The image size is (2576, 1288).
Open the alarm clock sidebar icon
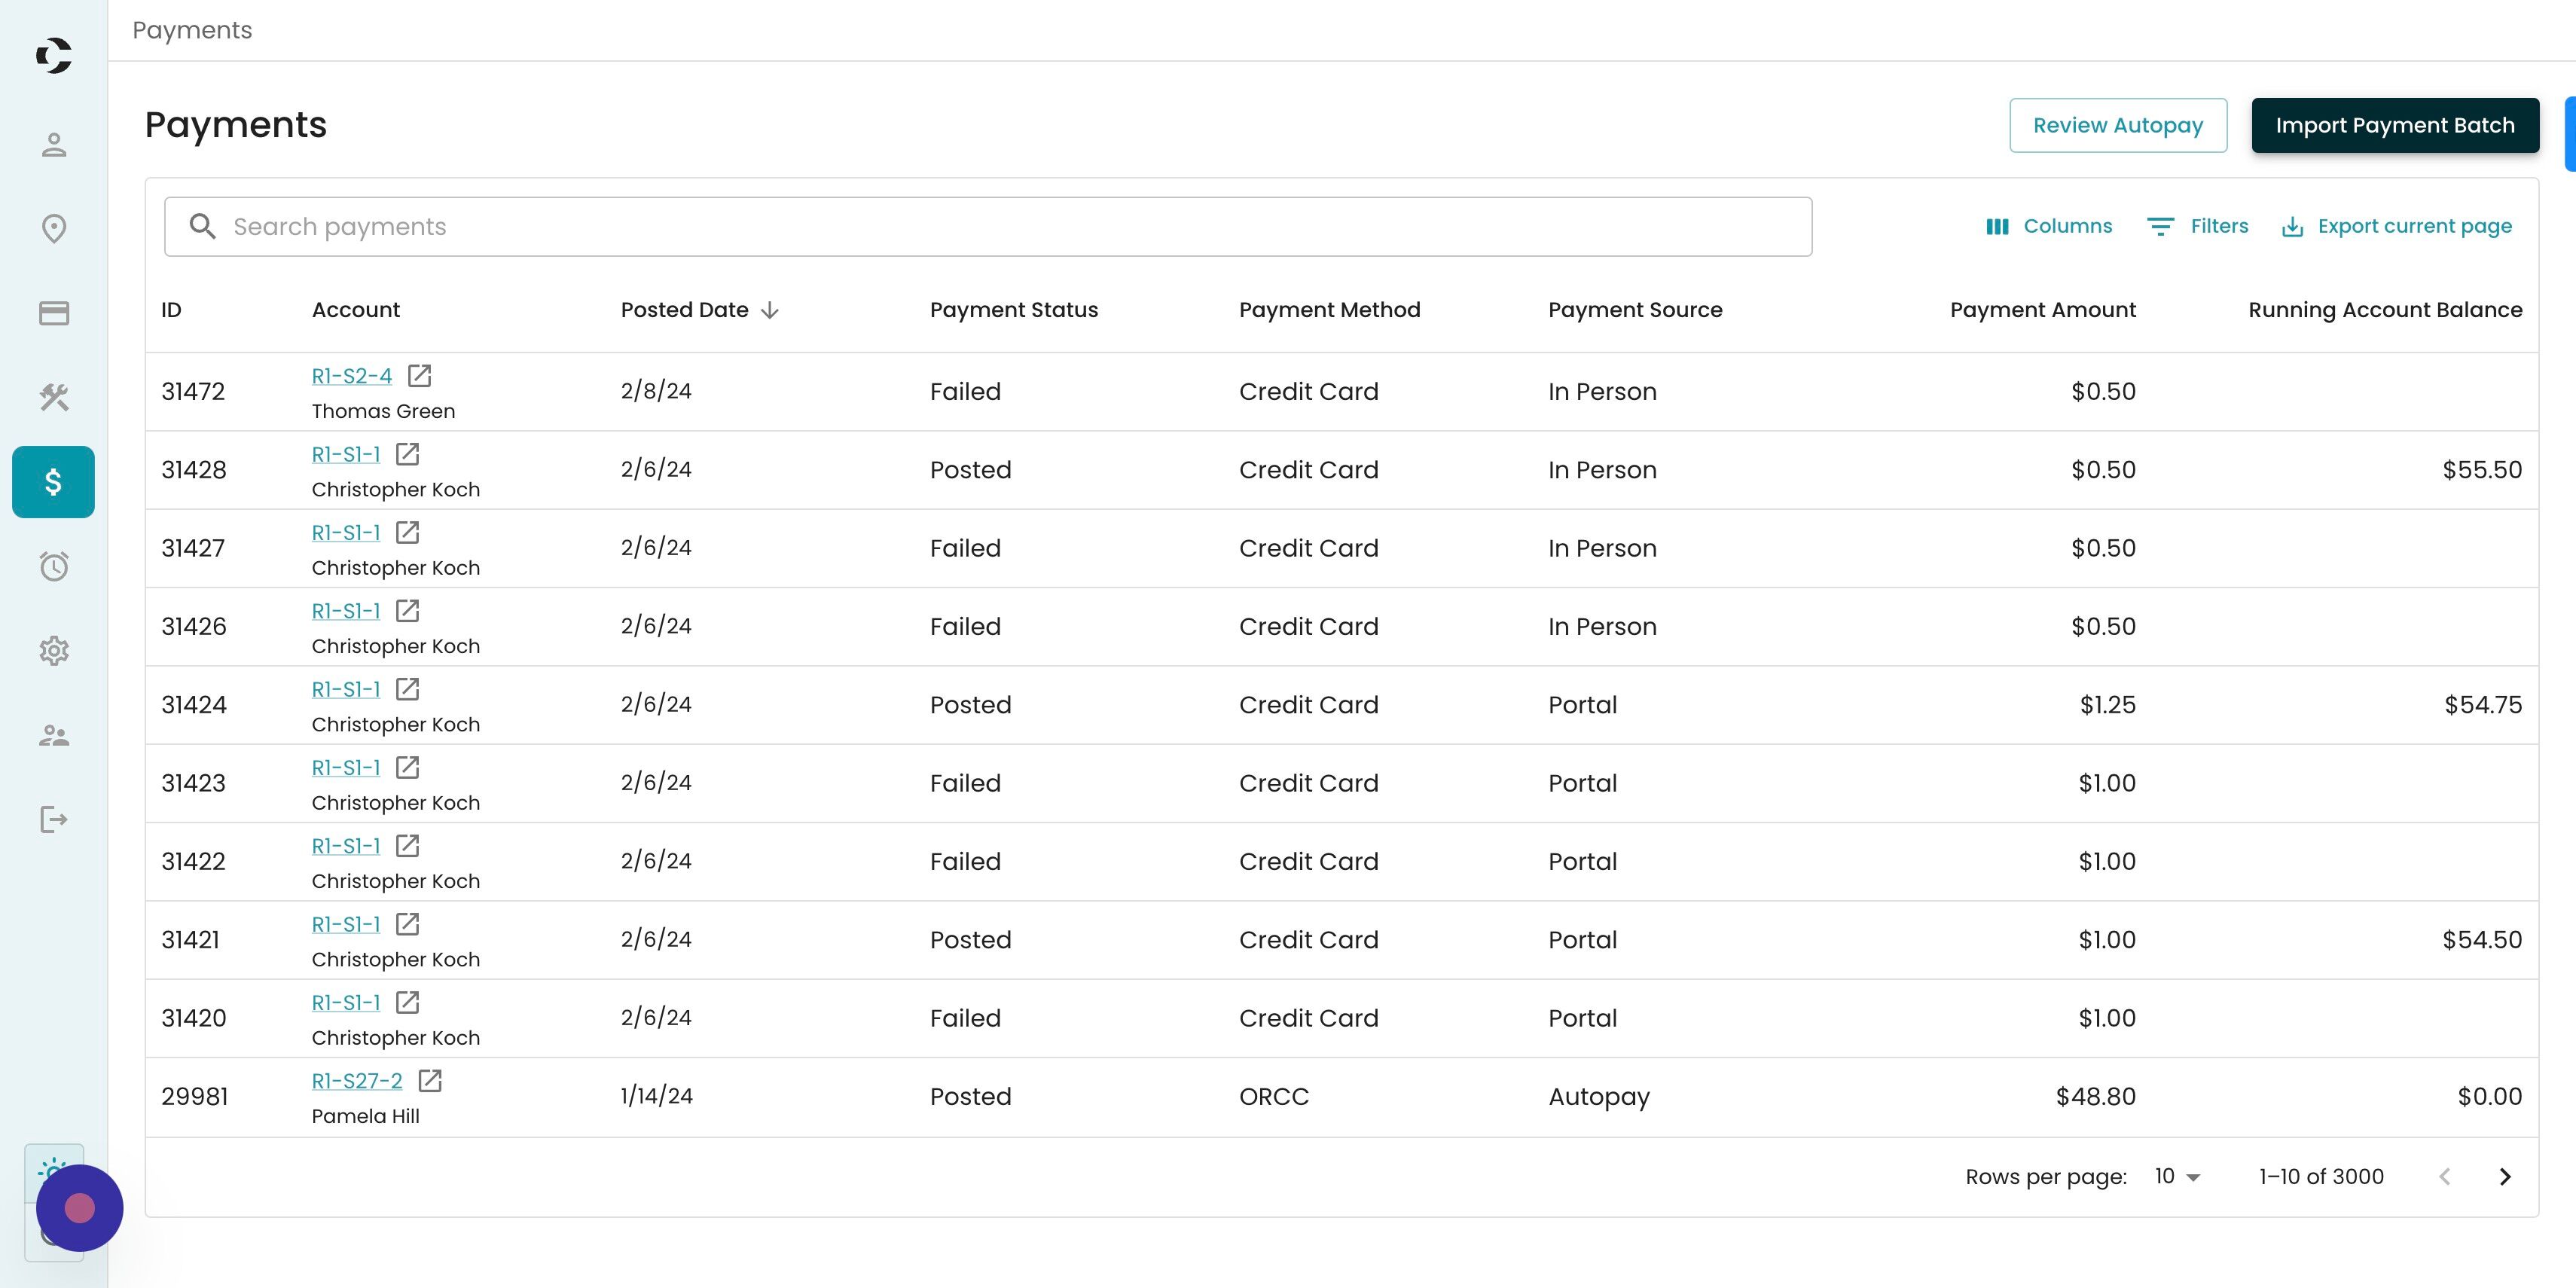[54, 566]
